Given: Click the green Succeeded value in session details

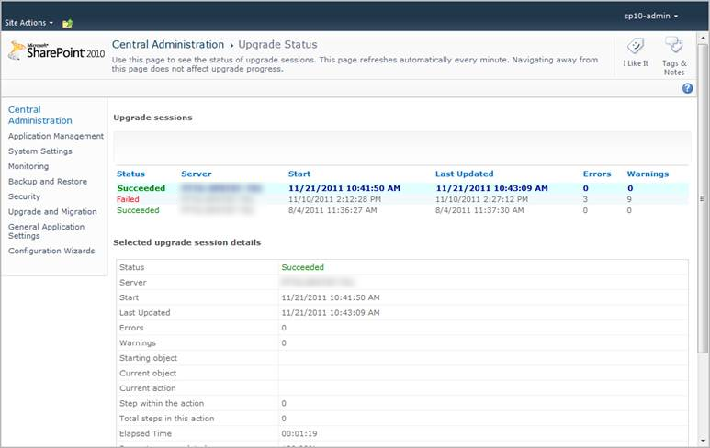Looking at the screenshot, I should point(302,267).
